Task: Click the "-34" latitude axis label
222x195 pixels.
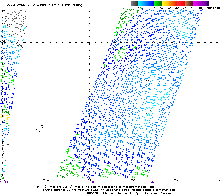Action: pos(3,74)
